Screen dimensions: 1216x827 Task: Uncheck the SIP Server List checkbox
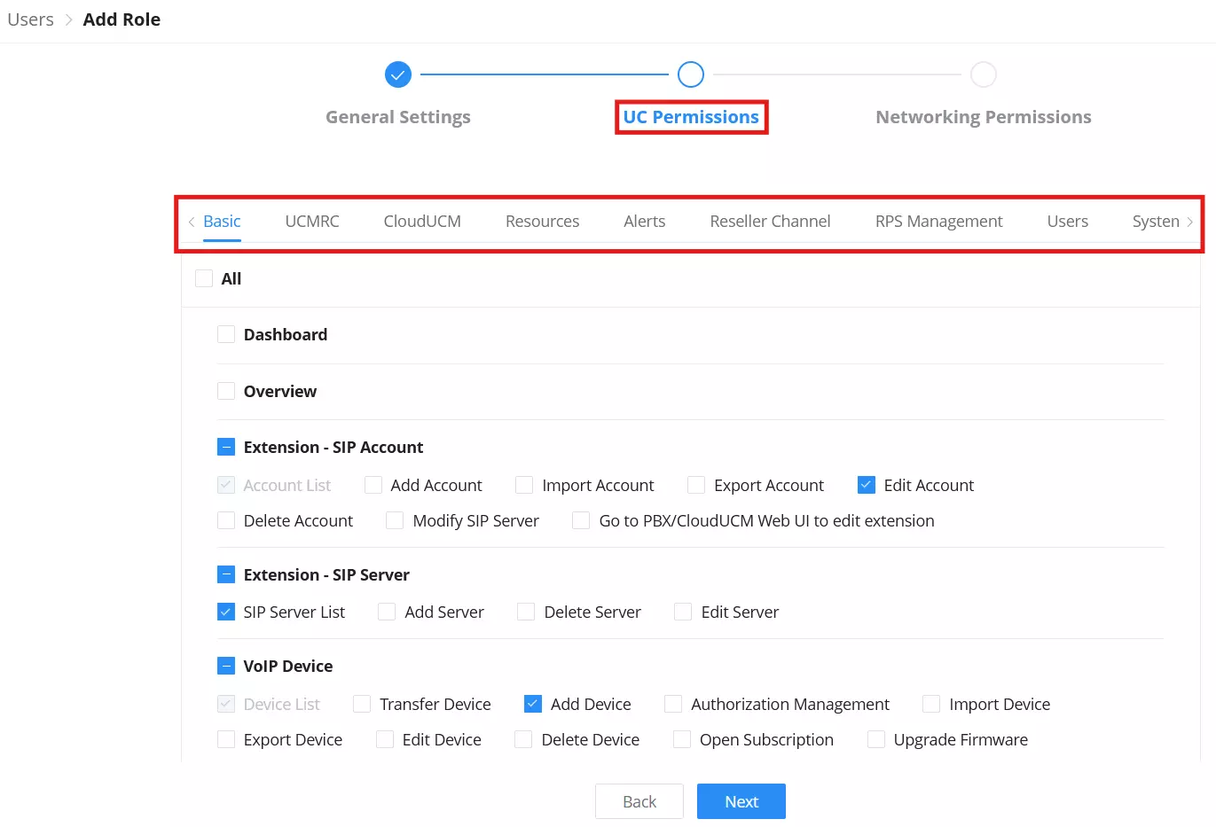pos(226,612)
